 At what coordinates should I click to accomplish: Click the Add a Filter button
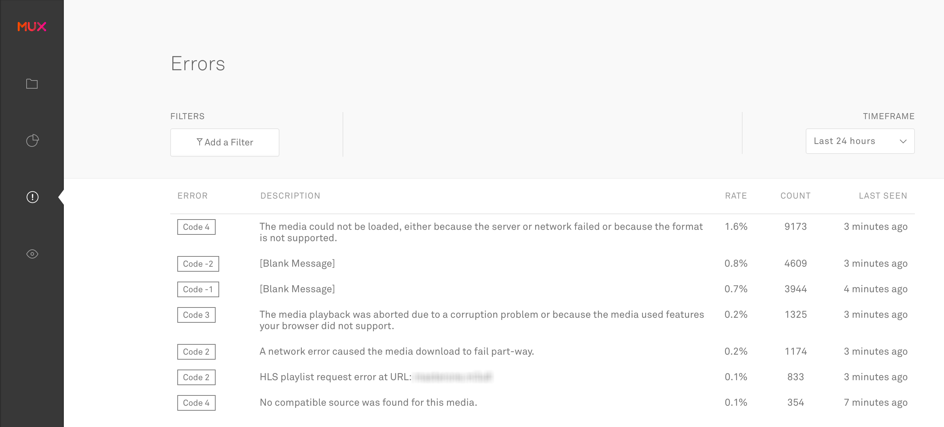pos(224,142)
